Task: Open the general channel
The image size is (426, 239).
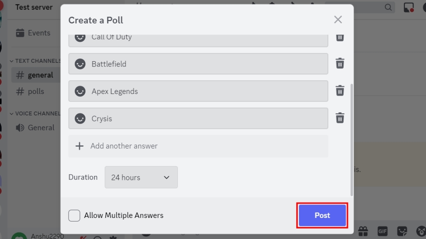Action: (x=41, y=75)
